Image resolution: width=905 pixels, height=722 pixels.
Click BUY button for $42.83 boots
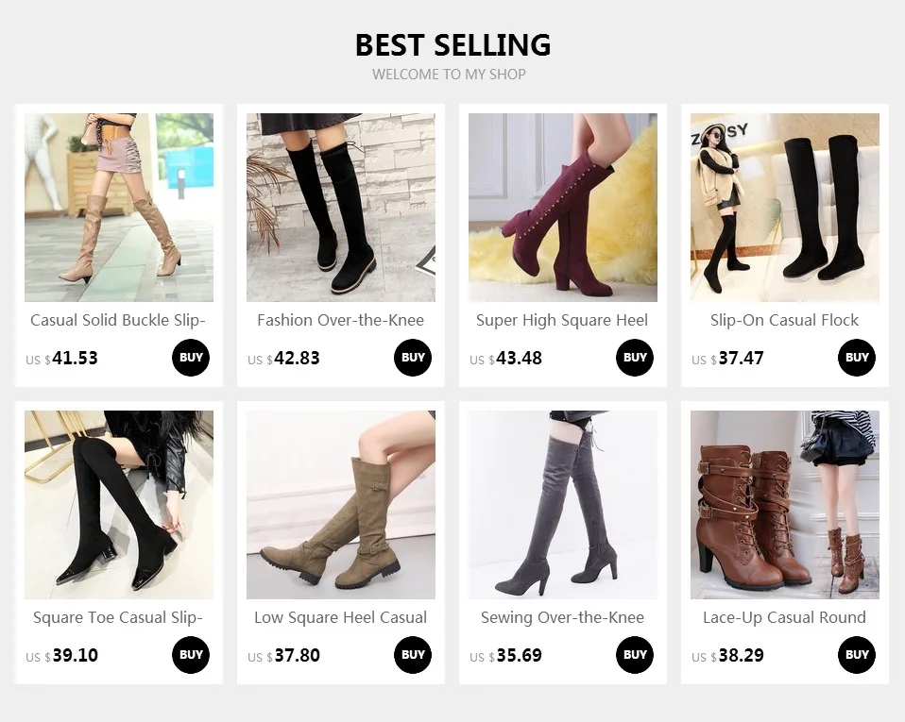click(x=413, y=358)
